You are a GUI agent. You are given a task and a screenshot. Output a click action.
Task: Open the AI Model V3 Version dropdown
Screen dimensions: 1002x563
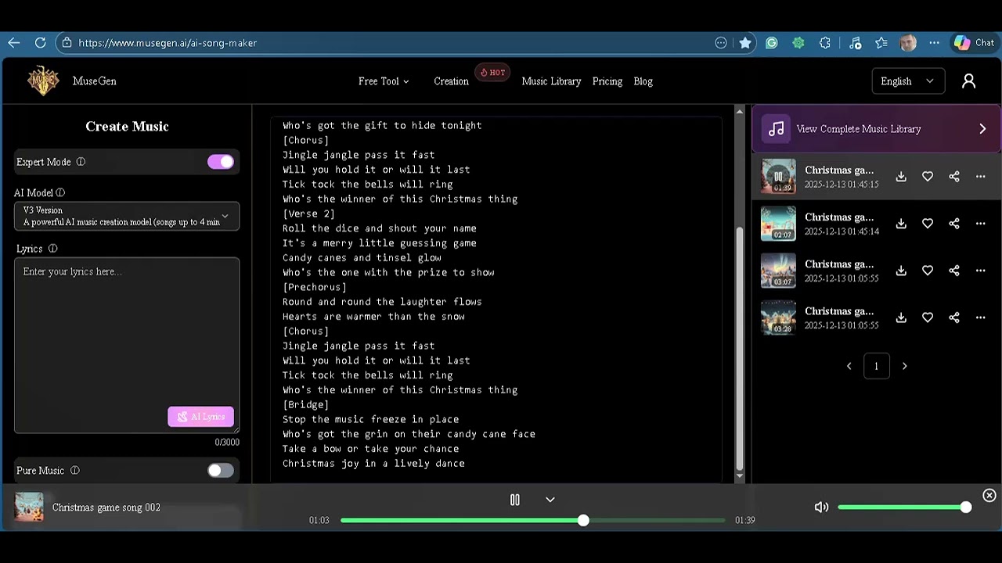[127, 216]
